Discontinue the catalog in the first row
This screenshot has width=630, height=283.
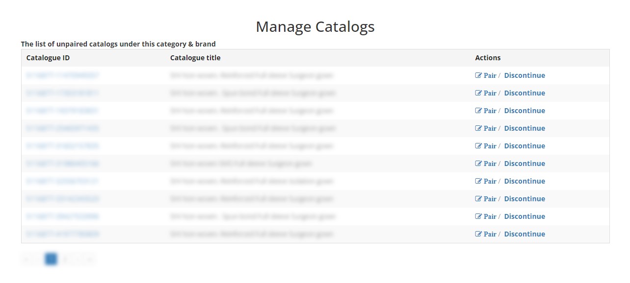(525, 75)
